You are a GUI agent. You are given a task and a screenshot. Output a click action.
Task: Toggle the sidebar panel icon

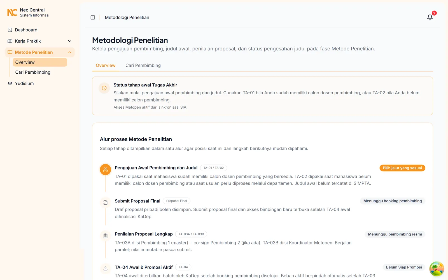tap(93, 17)
